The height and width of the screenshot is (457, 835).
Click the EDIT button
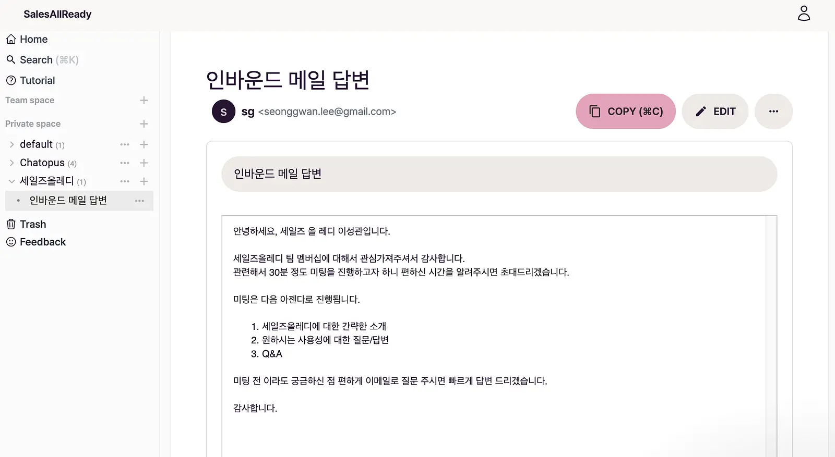(715, 111)
